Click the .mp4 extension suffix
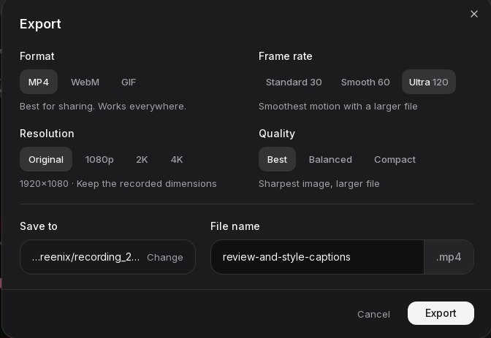The image size is (491, 338). click(449, 257)
